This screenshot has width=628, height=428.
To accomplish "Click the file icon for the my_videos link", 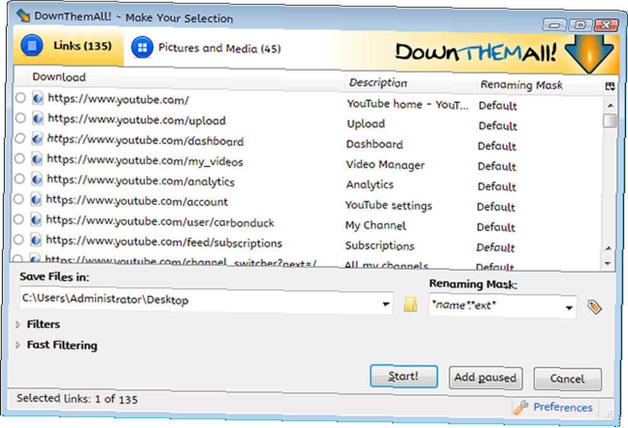I will 37,159.
